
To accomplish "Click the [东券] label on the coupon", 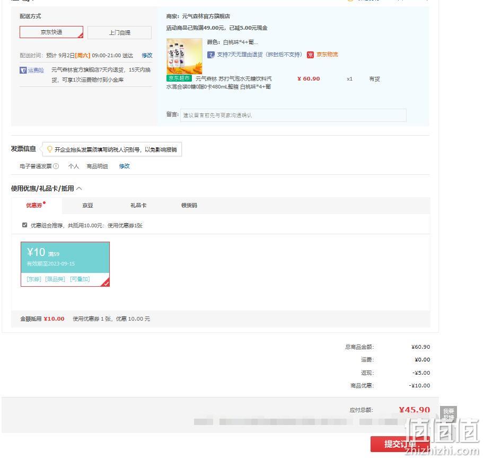I will tap(34, 279).
